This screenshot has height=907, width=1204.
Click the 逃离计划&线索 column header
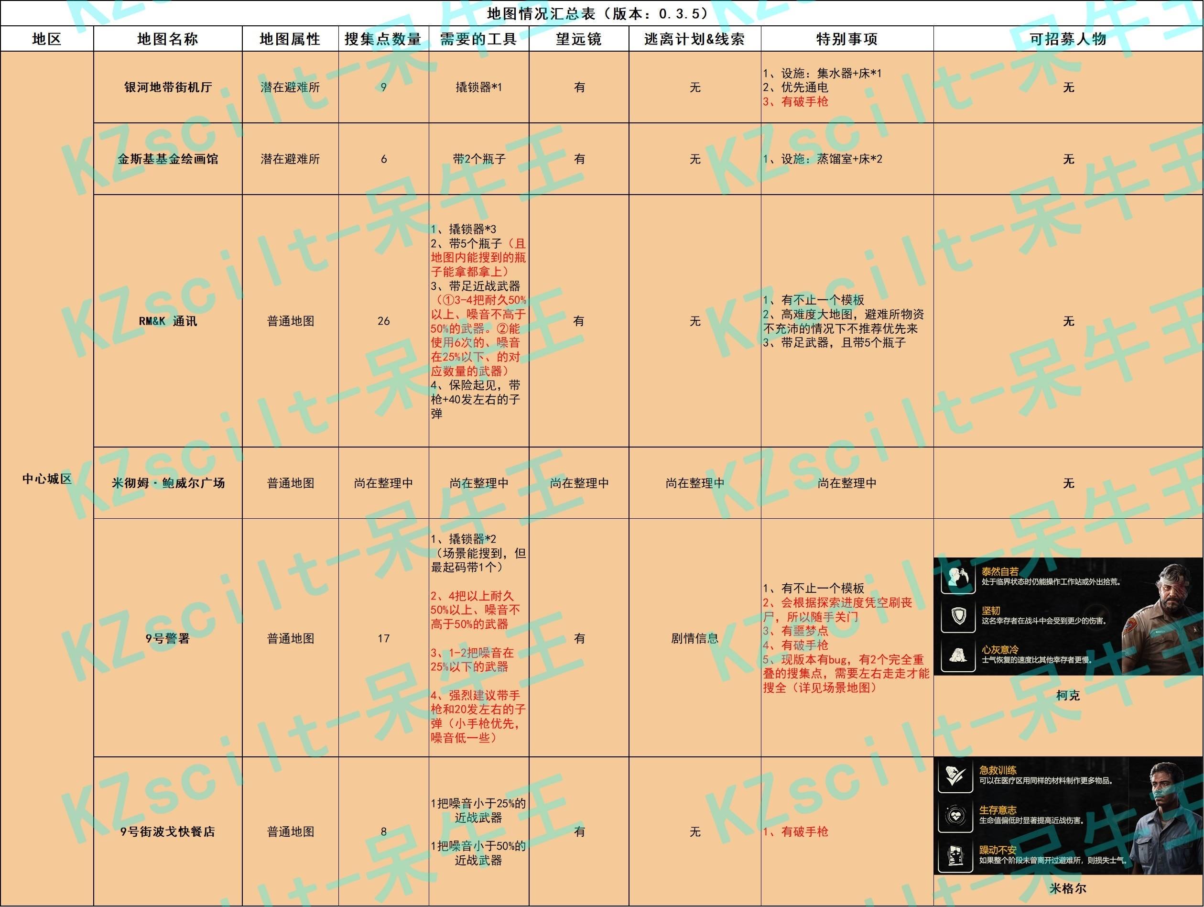click(x=694, y=39)
